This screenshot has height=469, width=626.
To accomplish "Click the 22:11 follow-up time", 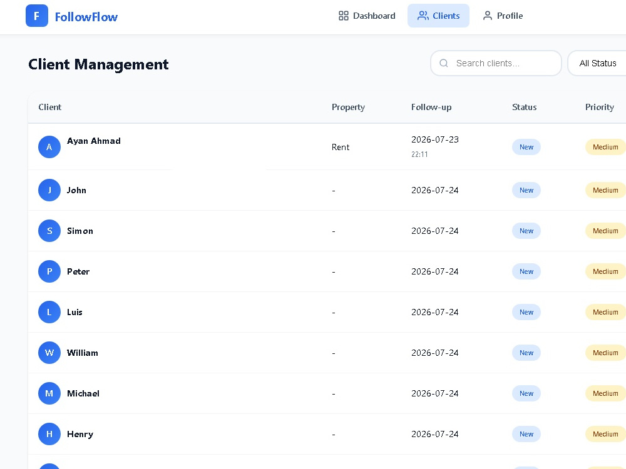I will coord(419,154).
